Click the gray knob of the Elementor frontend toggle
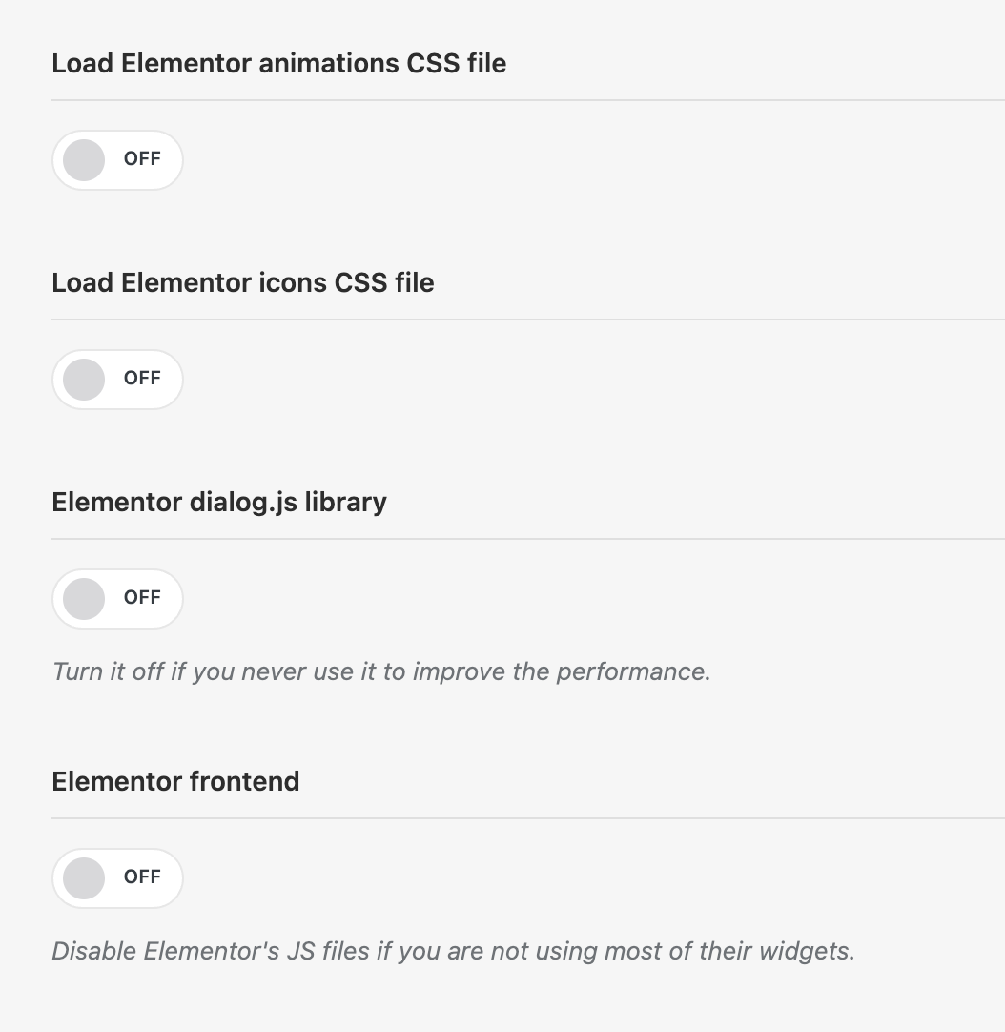This screenshot has width=1005, height=1032. click(84, 878)
